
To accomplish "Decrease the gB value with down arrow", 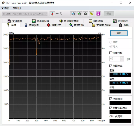I will pos(122,60).
